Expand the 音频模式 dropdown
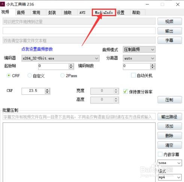The height and width of the screenshot is (182, 184). pyautogui.click(x=139, y=50)
